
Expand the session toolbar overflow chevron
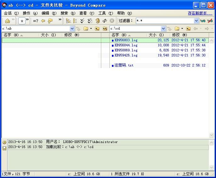coord(13,19)
